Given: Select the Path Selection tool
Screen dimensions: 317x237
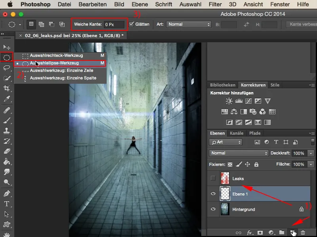Looking at the screenshot, I should [7, 214].
